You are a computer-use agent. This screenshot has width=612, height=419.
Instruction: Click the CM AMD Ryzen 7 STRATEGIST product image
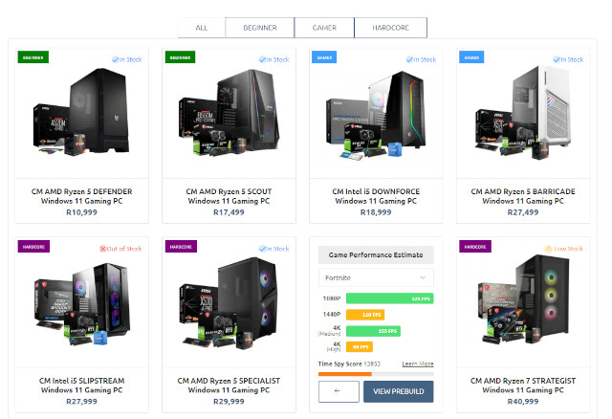pos(523,302)
